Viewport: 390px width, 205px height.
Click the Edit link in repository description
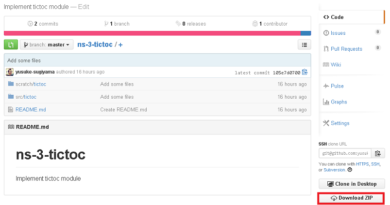click(x=84, y=7)
